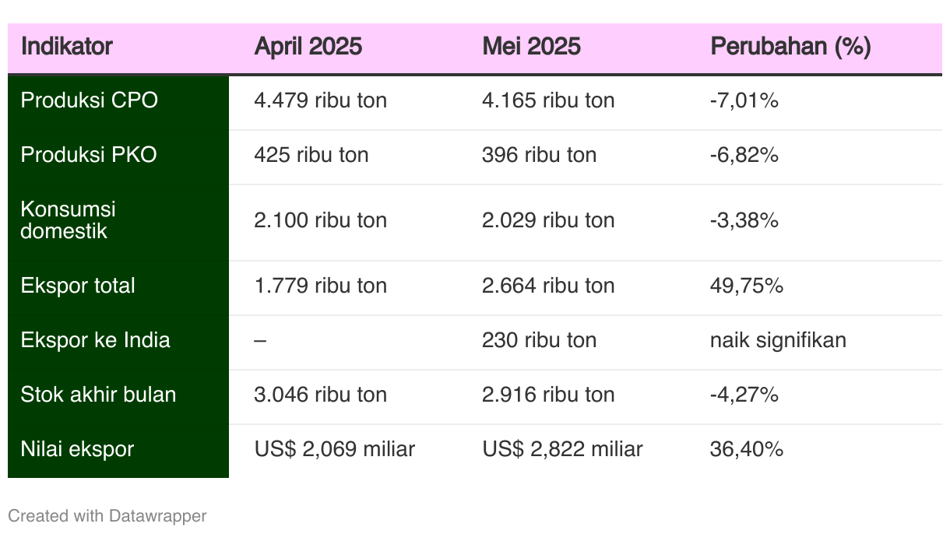Select the Produksi CPO row label

click(89, 100)
